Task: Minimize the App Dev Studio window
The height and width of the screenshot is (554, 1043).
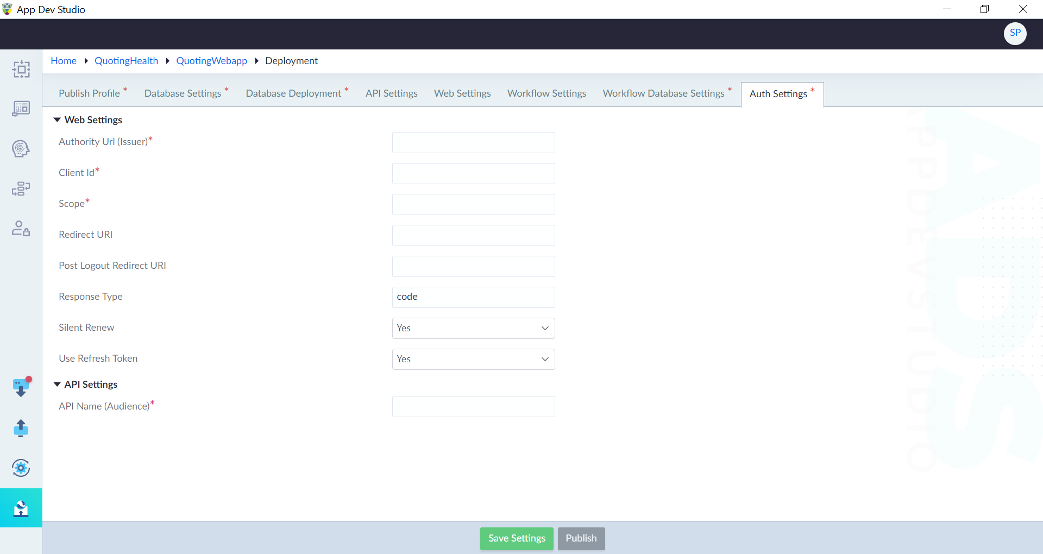Action: 947,9
